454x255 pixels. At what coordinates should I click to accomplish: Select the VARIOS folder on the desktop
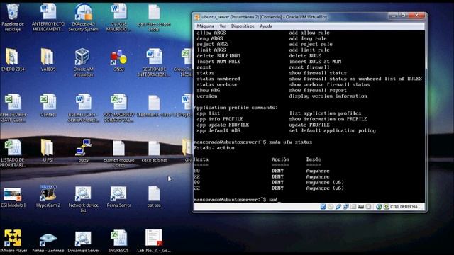pyautogui.click(x=48, y=59)
